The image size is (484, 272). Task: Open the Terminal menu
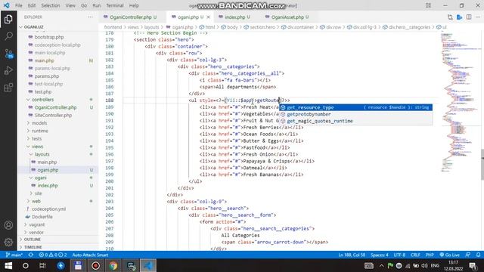[x=114, y=5]
